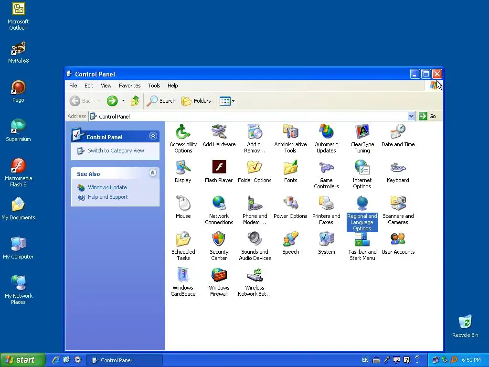The width and height of the screenshot is (489, 367).
Task: Click the Control Panel taskbar button
Action: pyautogui.click(x=125, y=360)
